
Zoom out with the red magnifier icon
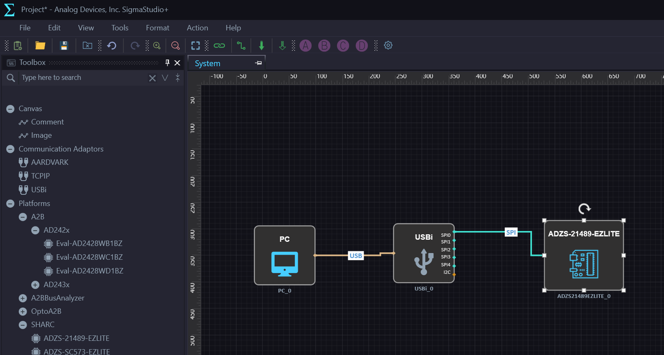[175, 45]
